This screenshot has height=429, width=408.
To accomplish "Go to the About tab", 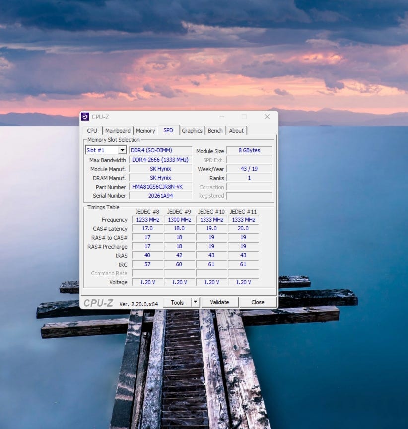I will coord(236,131).
